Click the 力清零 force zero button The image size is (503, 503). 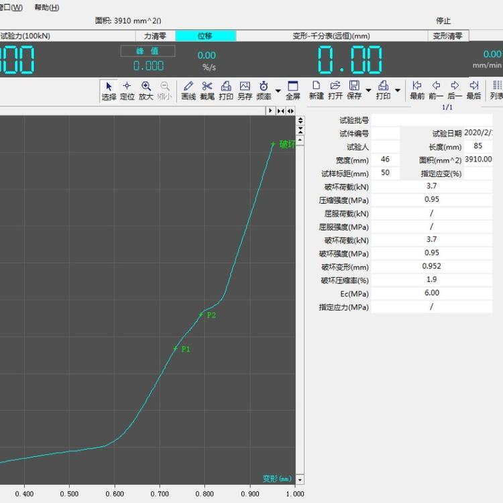point(156,36)
